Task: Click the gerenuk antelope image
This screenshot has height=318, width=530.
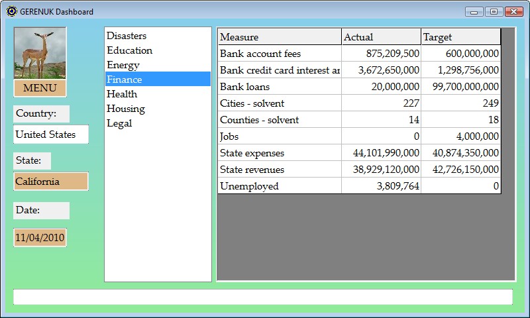Action: click(40, 53)
